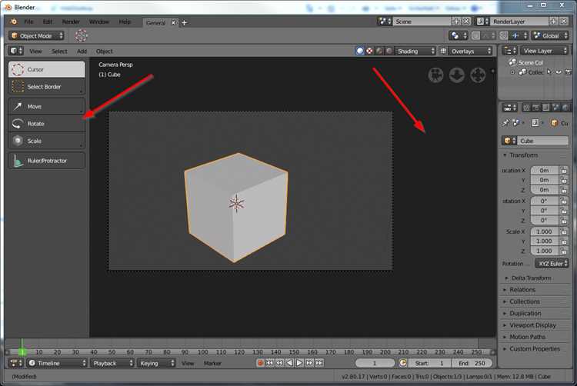Play animation forward

click(299, 363)
